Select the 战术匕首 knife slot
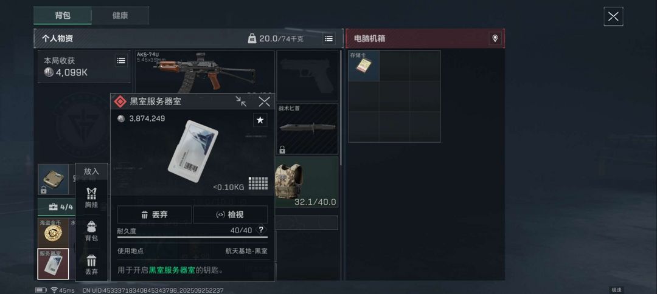This screenshot has height=294, width=657. click(307, 129)
